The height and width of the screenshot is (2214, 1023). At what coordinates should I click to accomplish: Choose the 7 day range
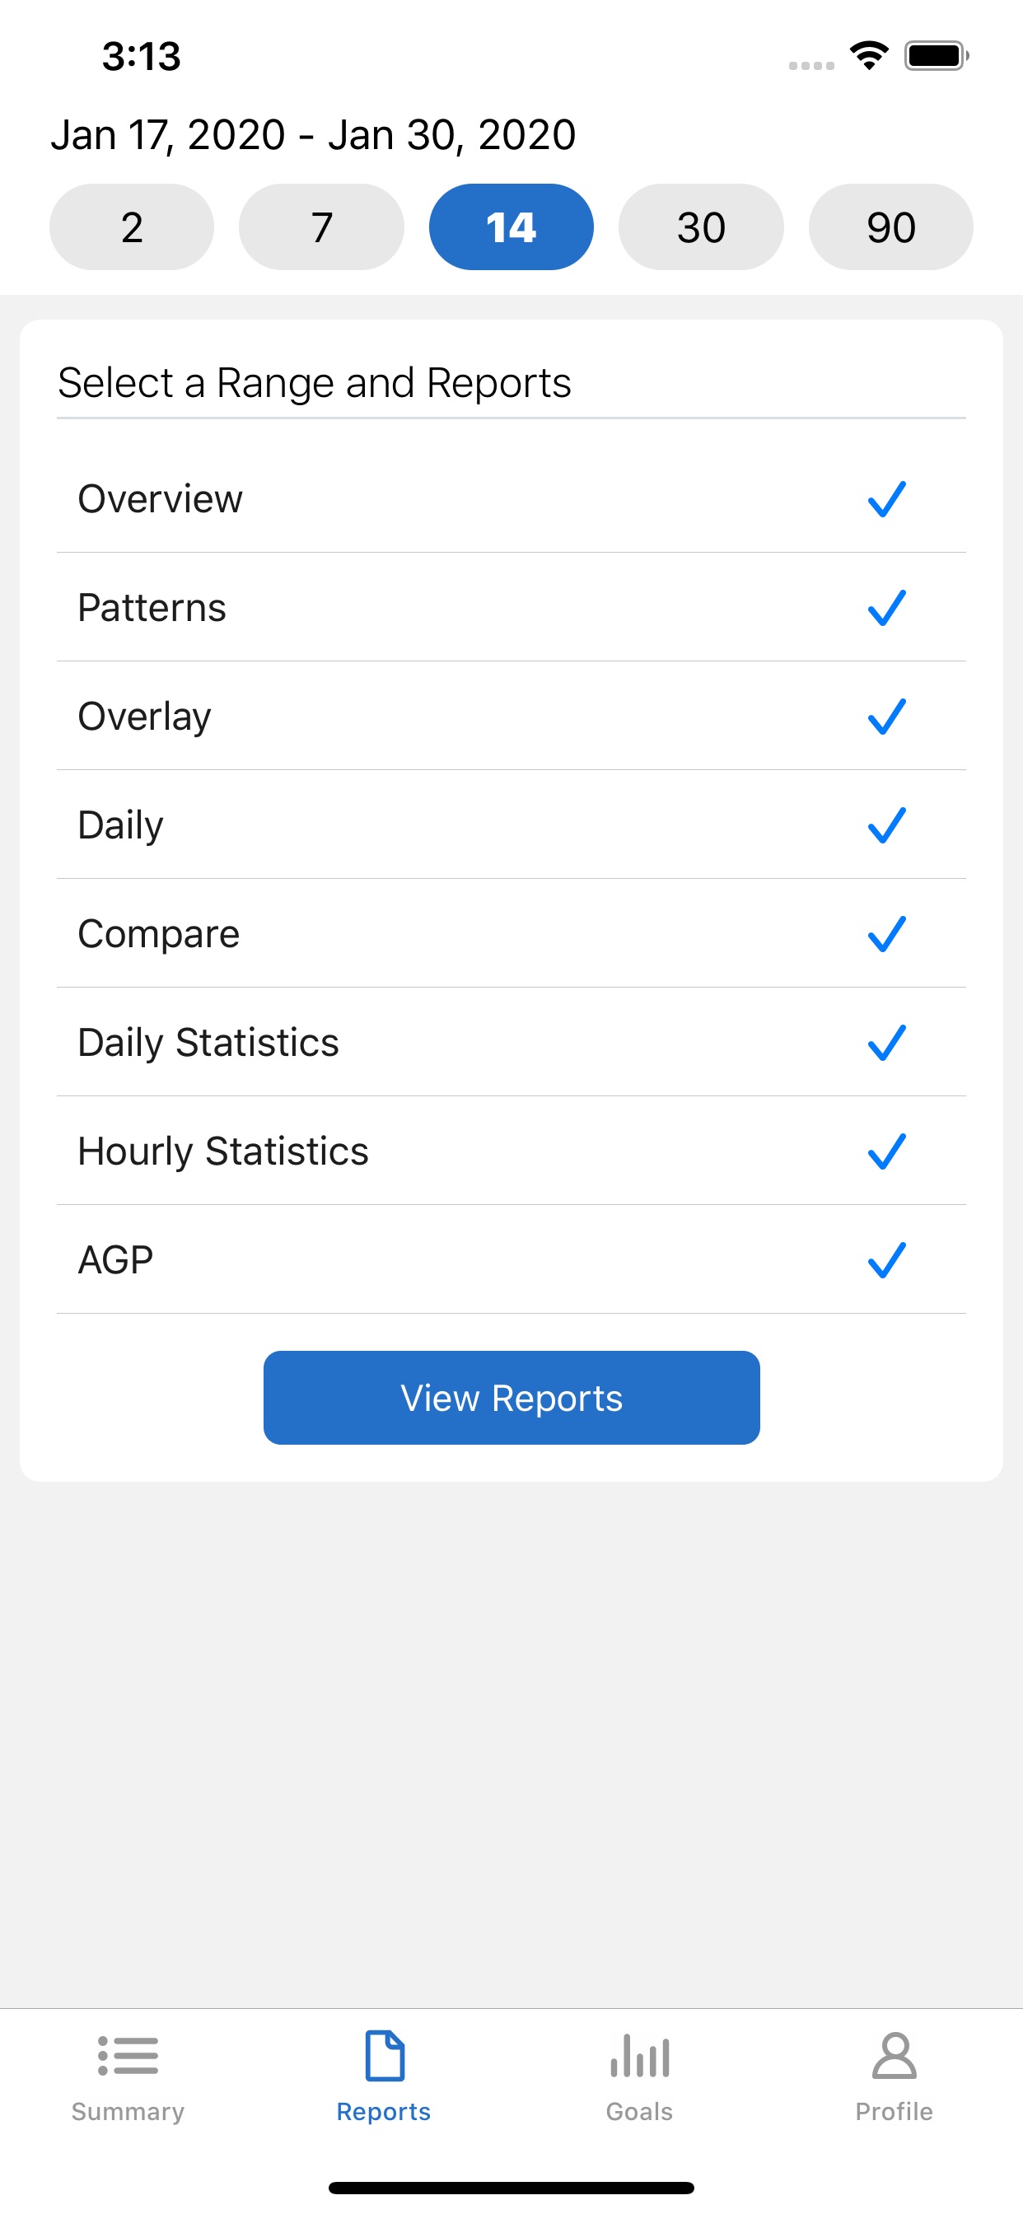[x=321, y=227]
